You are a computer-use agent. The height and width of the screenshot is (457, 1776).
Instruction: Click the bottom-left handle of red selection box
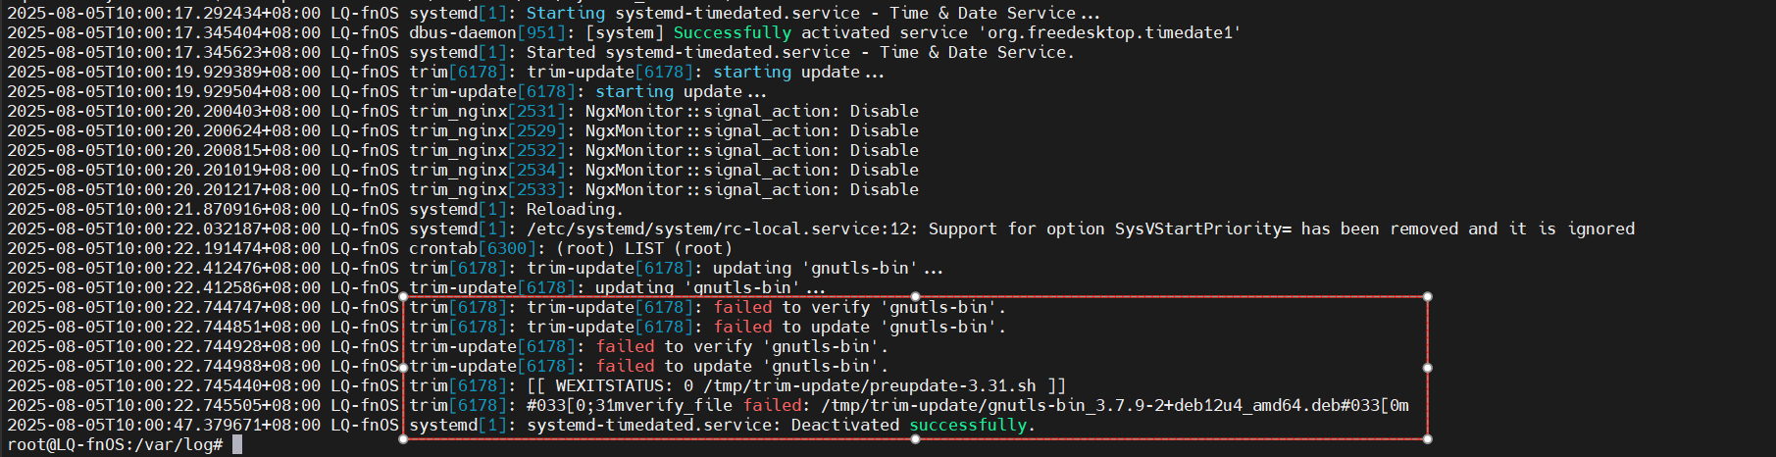[x=403, y=438]
